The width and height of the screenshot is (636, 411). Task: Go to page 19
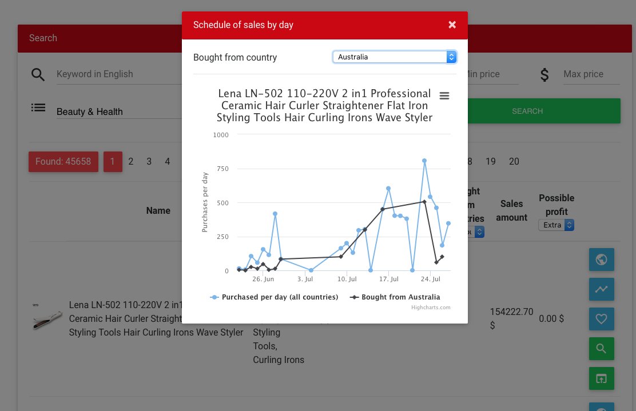[x=490, y=161]
